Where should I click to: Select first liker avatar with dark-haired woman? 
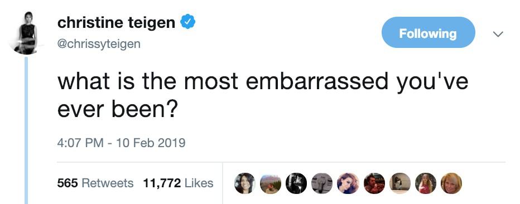pos(245,183)
